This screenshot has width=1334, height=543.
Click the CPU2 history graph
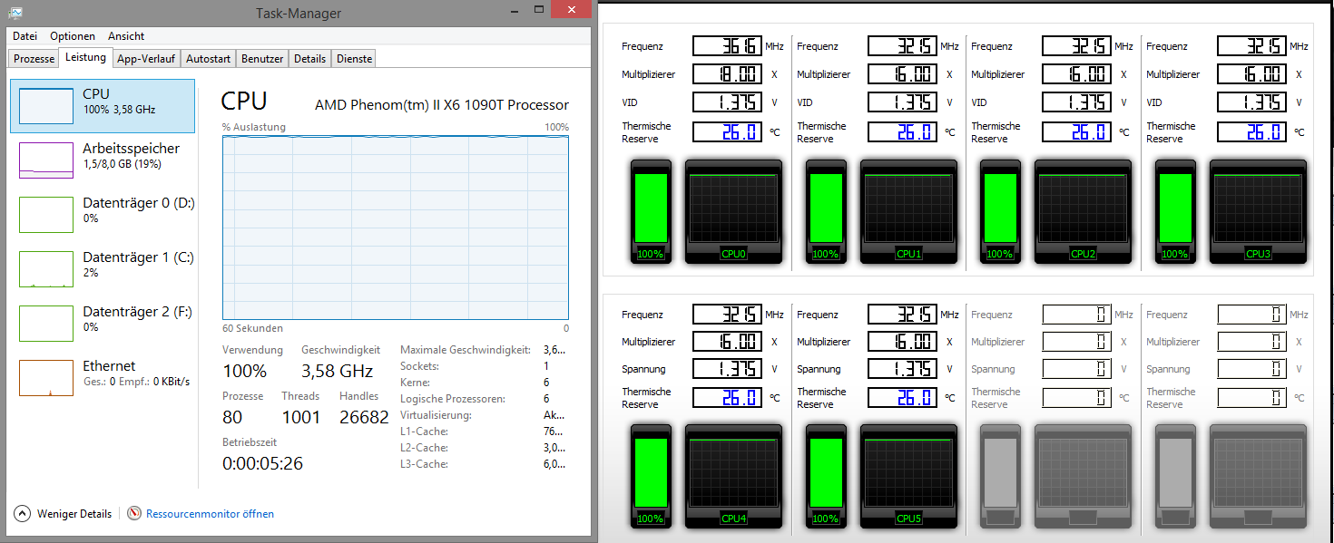click(x=1083, y=208)
